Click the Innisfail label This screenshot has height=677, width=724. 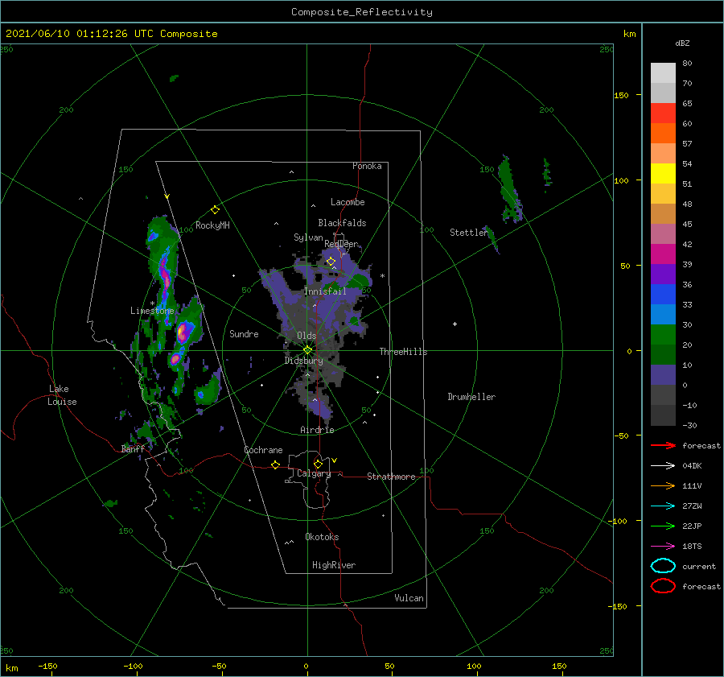[x=325, y=291]
